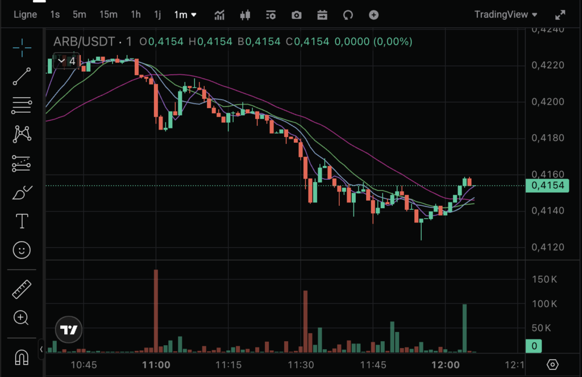
Task: Click the Ligne chart type button
Action: 25,14
